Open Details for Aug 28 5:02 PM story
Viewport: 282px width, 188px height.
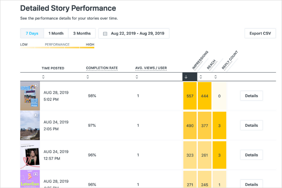click(x=252, y=96)
